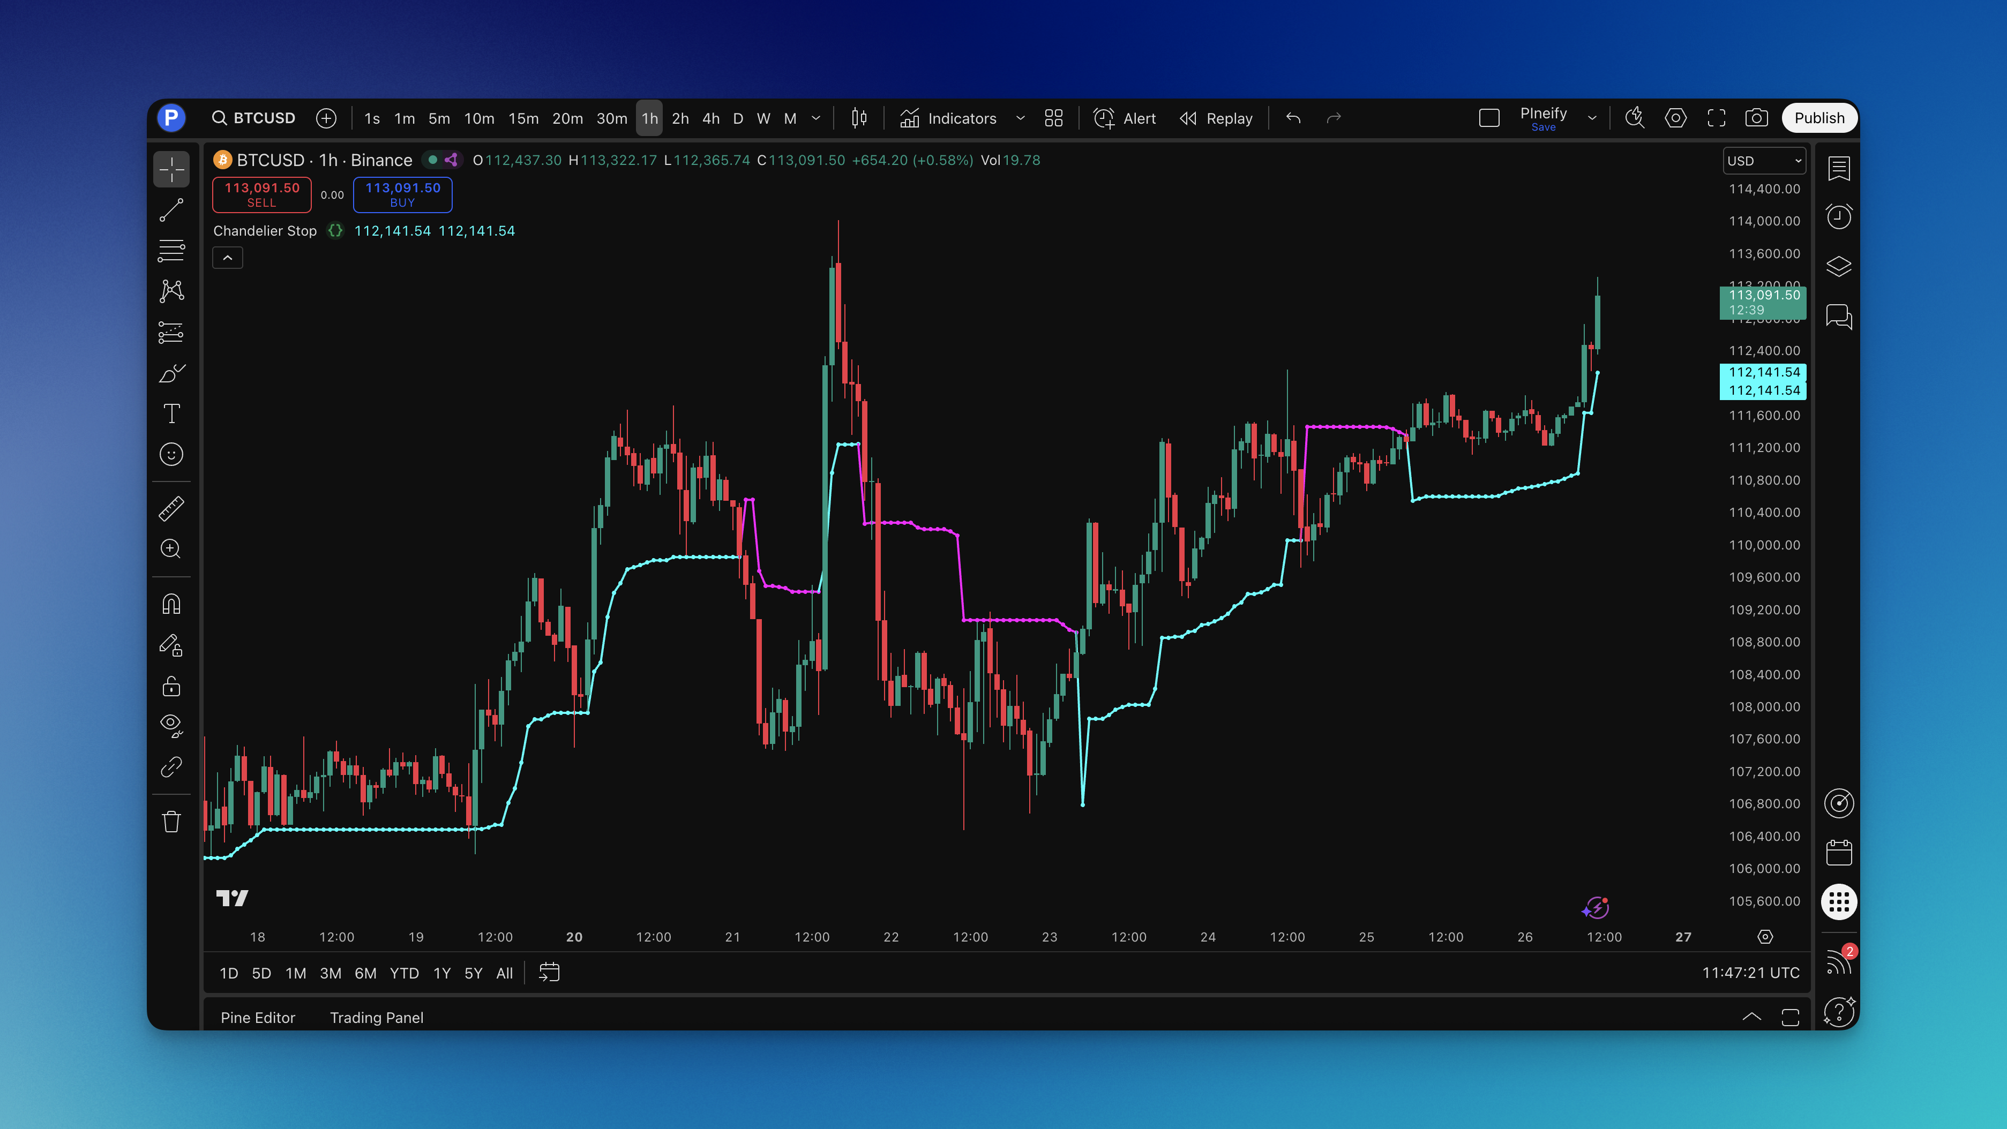Start bar Replay mode
The image size is (2007, 1129).
[x=1216, y=118]
